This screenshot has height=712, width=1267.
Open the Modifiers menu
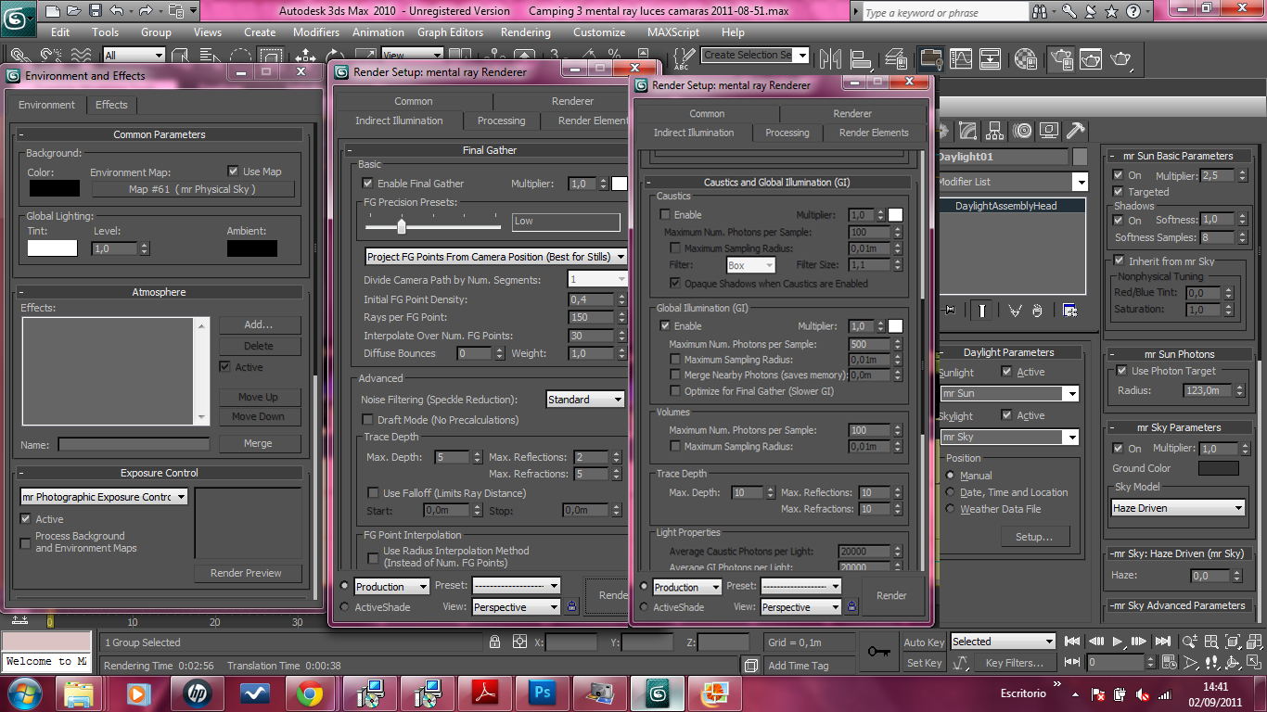coord(316,32)
